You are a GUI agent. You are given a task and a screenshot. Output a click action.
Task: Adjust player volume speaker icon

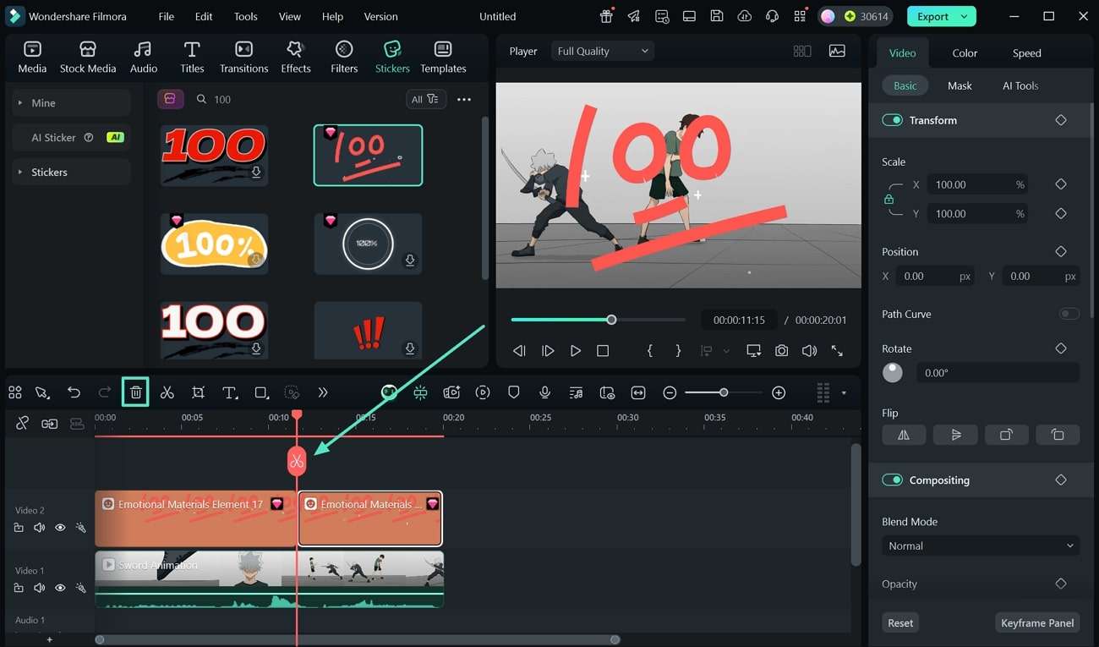(809, 350)
